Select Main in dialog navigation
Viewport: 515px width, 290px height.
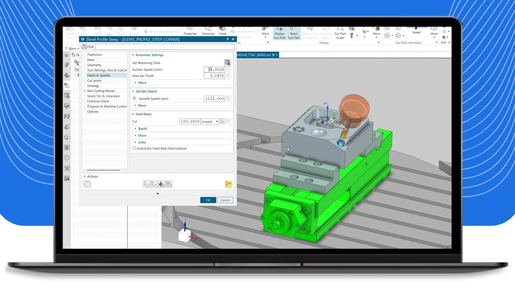pyautogui.click(x=91, y=60)
